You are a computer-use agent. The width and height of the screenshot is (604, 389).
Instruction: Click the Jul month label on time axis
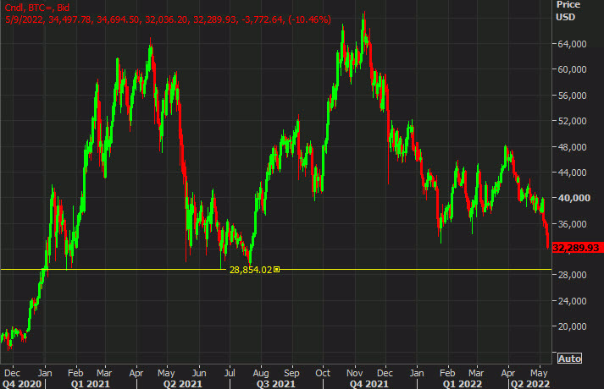coord(230,371)
